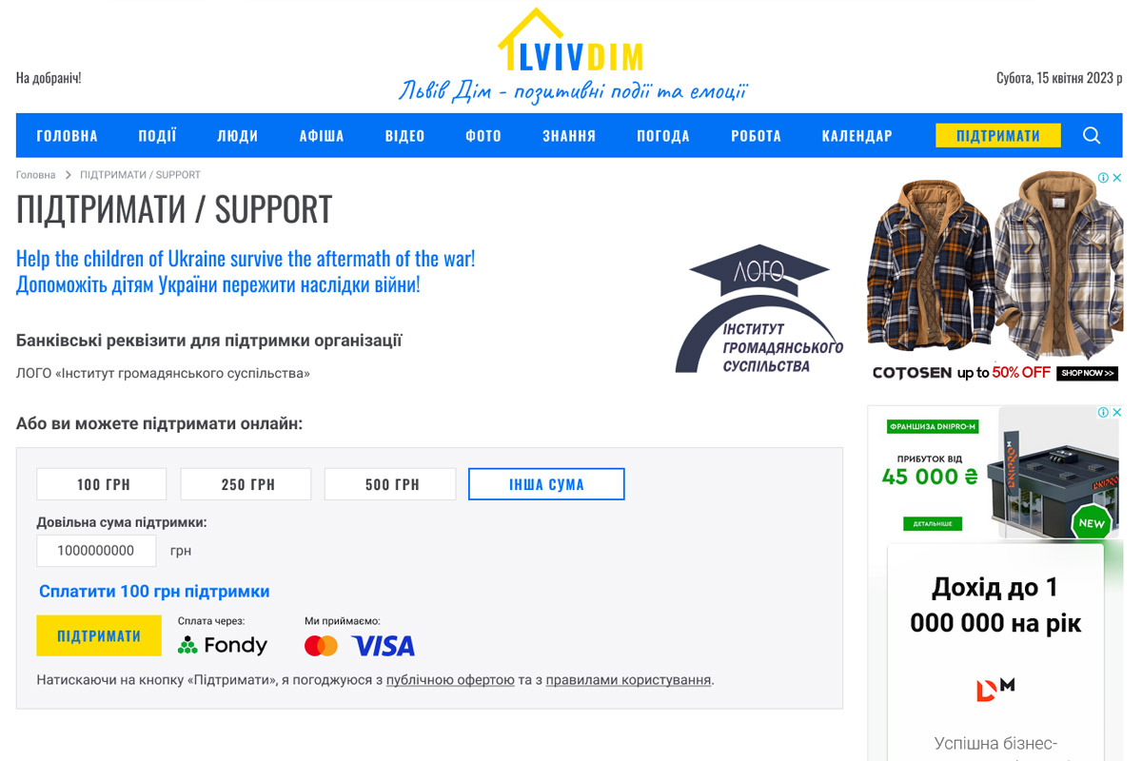Open the АФІША menu item

[x=322, y=135]
